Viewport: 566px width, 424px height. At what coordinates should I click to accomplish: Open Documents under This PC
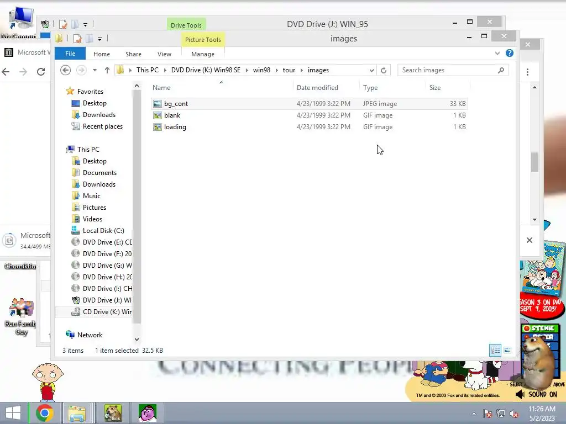pyautogui.click(x=99, y=173)
